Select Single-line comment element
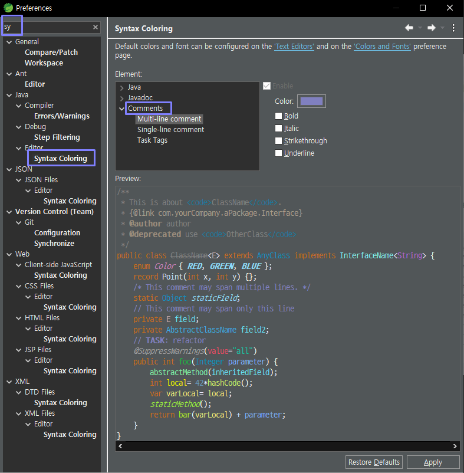 click(x=170, y=130)
